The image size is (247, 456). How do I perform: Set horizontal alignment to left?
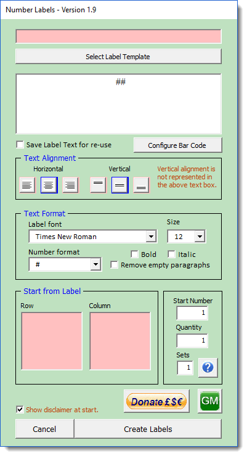(27, 185)
